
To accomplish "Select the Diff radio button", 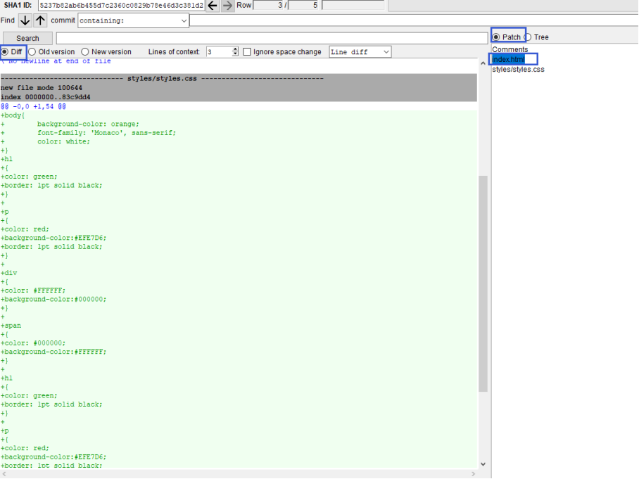I will (5, 52).
